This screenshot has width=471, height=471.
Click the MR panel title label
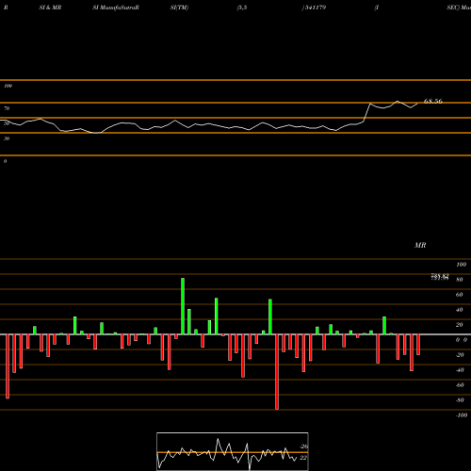click(420, 245)
